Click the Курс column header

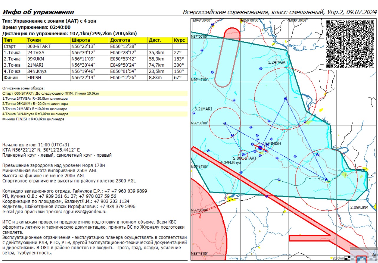(x=179, y=40)
